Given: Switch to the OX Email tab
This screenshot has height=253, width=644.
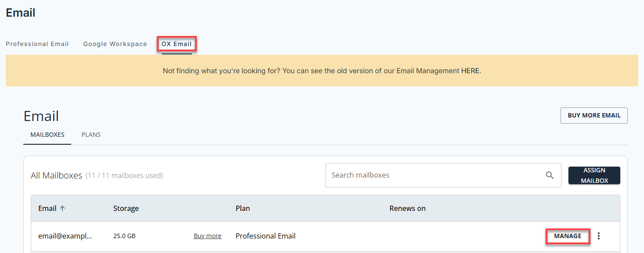Looking at the screenshot, I should point(177,43).
